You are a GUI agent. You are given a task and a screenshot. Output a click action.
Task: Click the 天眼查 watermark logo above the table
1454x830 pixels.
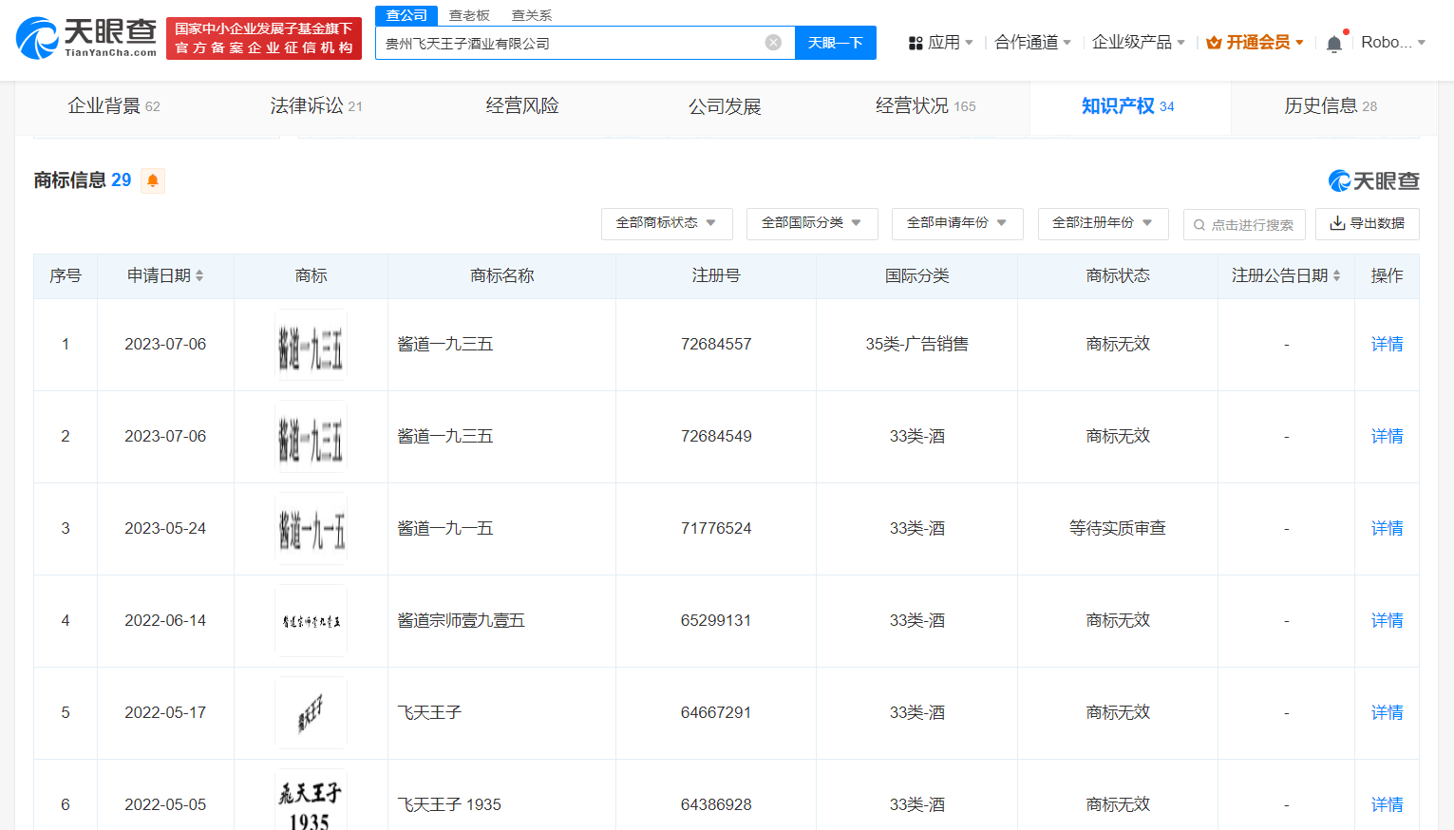click(1339, 180)
